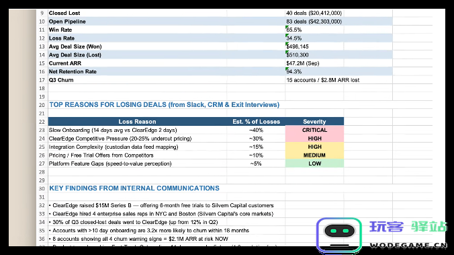The height and width of the screenshot is (255, 454).
Task: Select the 'Loss Reason' column header
Action: 137,122
